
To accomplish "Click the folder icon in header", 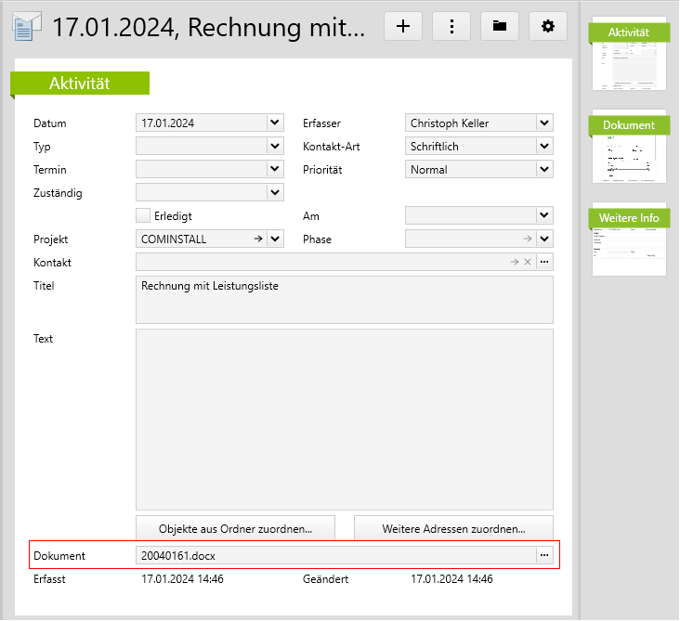I will coord(500,26).
